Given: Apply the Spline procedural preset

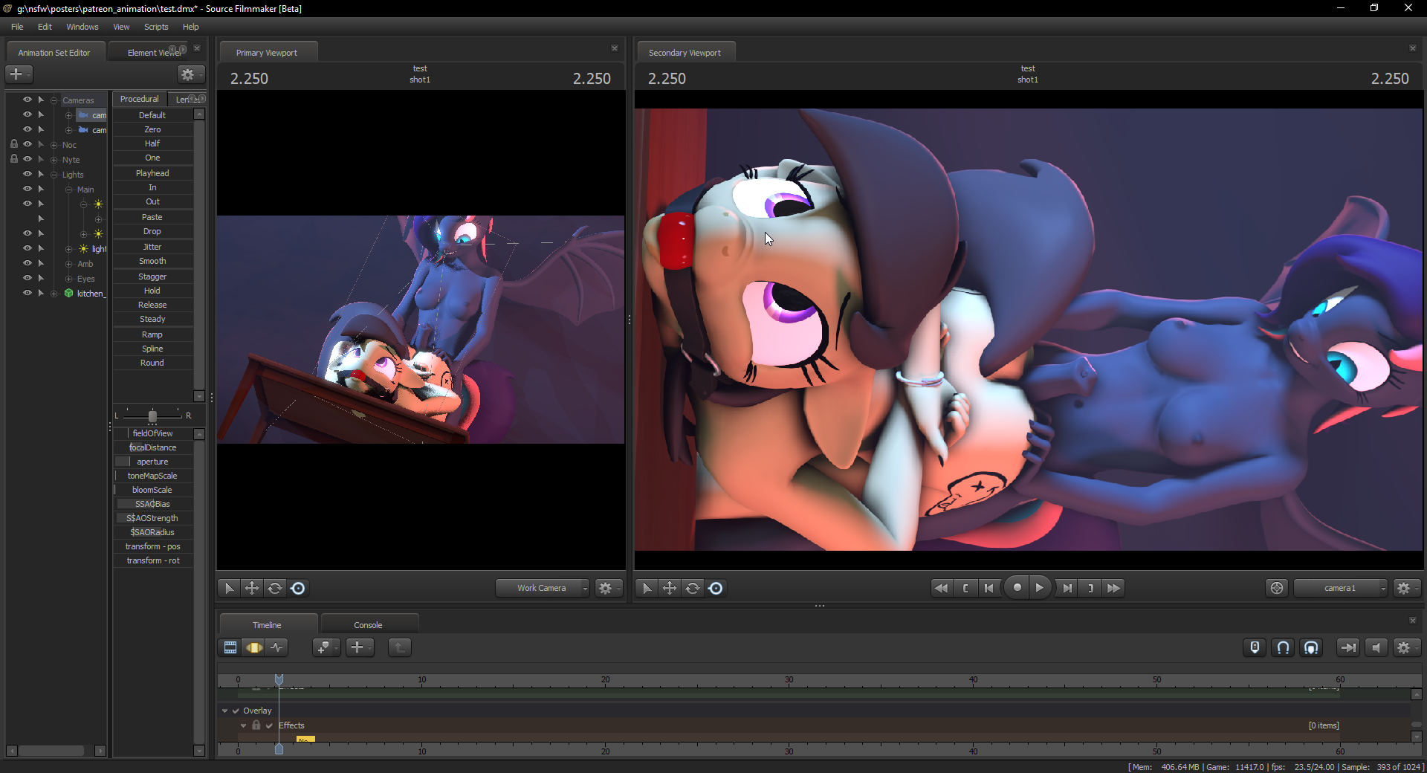Looking at the screenshot, I should click(x=152, y=349).
